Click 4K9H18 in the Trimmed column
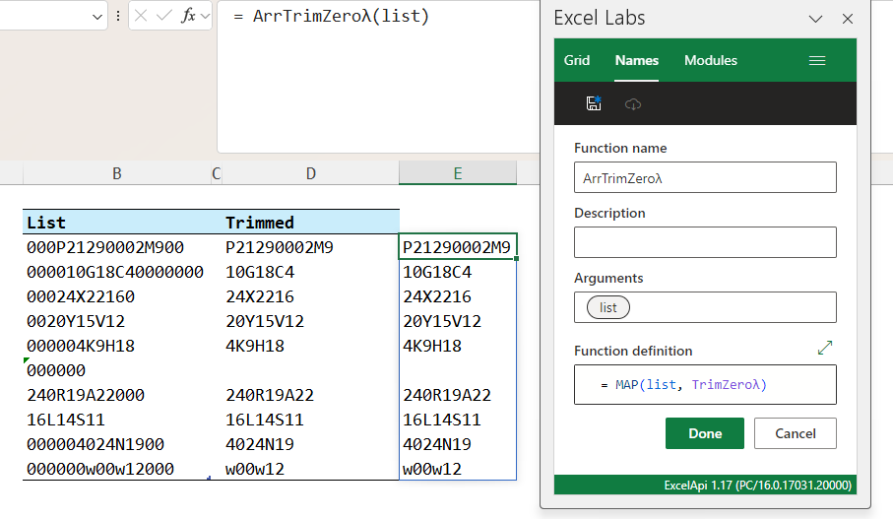This screenshot has width=893, height=519. pos(255,346)
